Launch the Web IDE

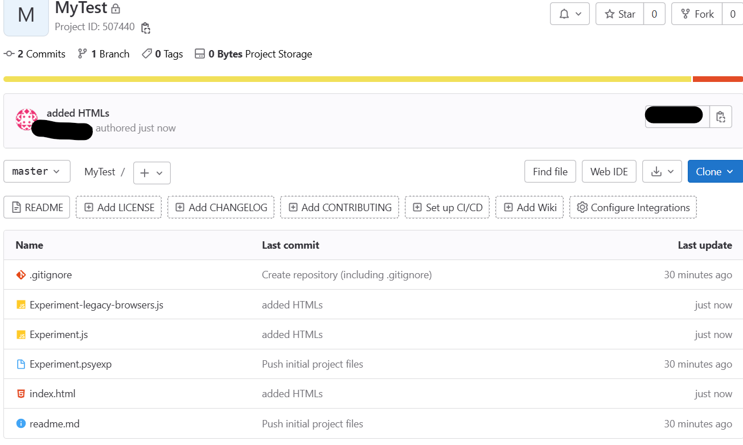click(x=609, y=171)
